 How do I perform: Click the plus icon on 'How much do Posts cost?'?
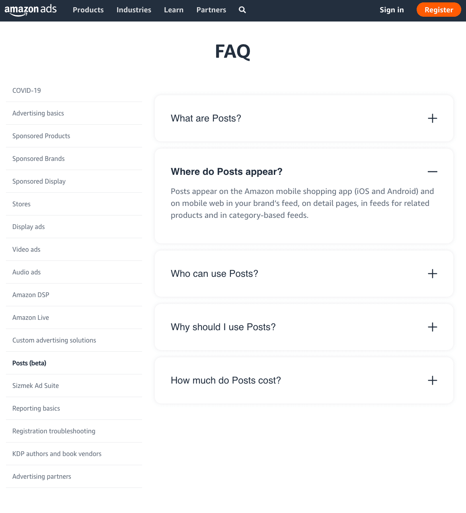(x=432, y=380)
